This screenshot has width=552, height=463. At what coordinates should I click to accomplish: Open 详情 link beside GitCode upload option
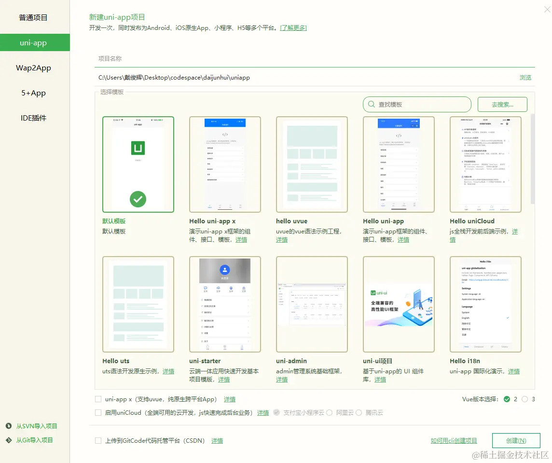click(217, 441)
